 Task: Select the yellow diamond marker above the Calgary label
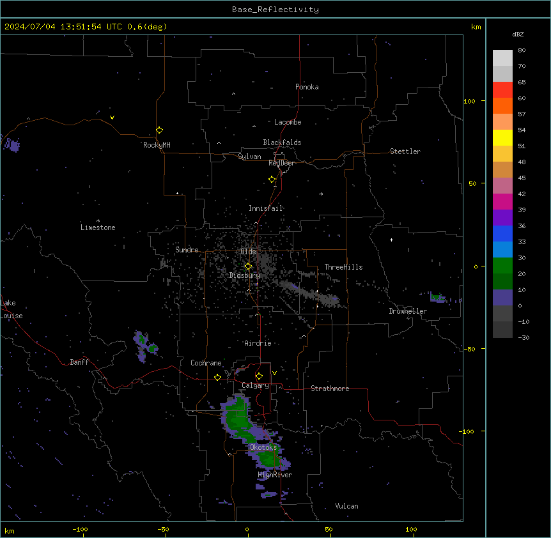pyautogui.click(x=259, y=376)
